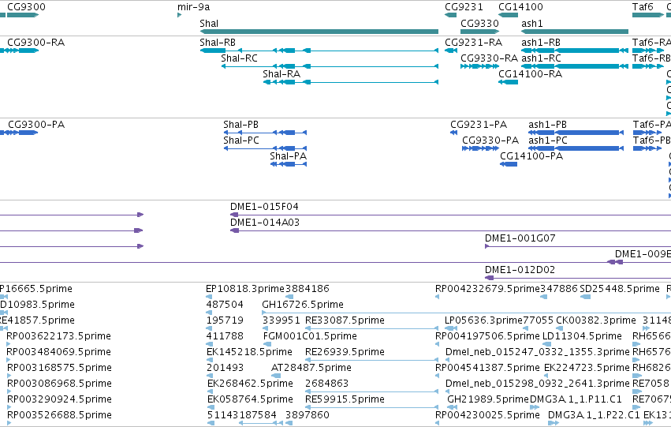Select the 3897860 feature label
The image size is (671, 427).
point(308,416)
